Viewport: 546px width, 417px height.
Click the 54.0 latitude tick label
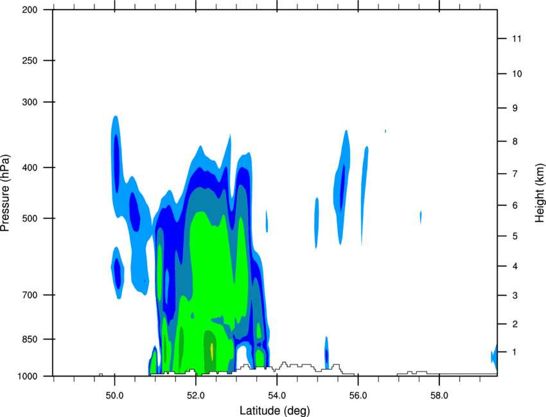(277, 396)
